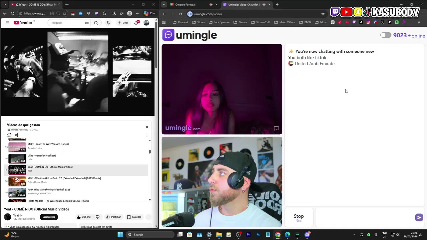Open Edge tab actions dropdown arrow
This screenshot has height=240, width=427.
5,5
